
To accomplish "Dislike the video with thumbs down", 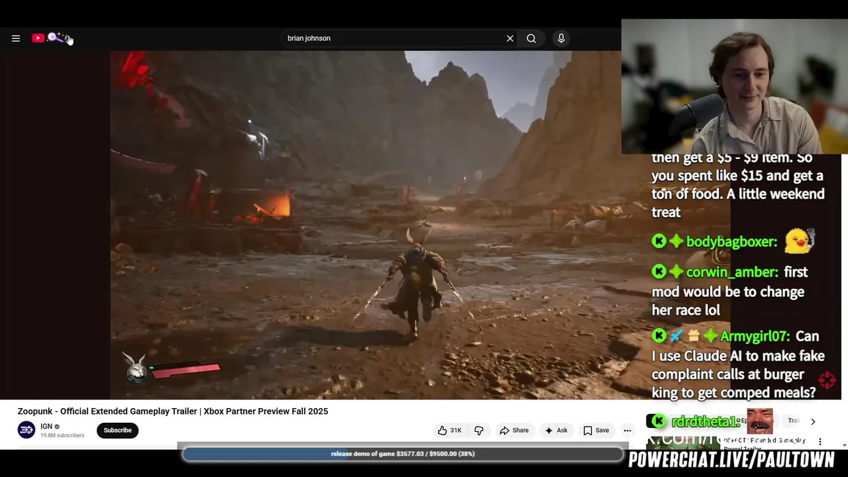I will 479,431.
